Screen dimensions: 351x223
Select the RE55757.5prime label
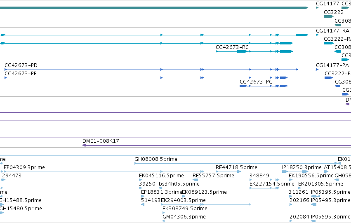point(213,176)
